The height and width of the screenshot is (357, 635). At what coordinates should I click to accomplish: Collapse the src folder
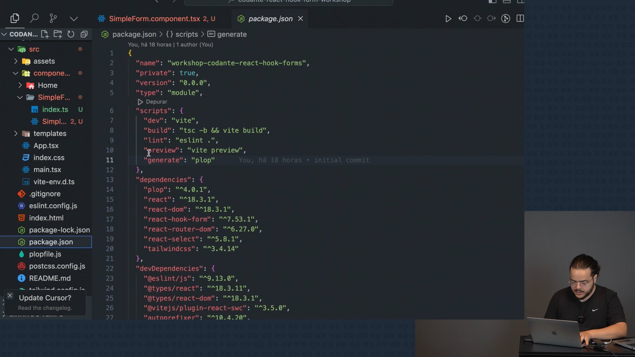click(x=11, y=49)
